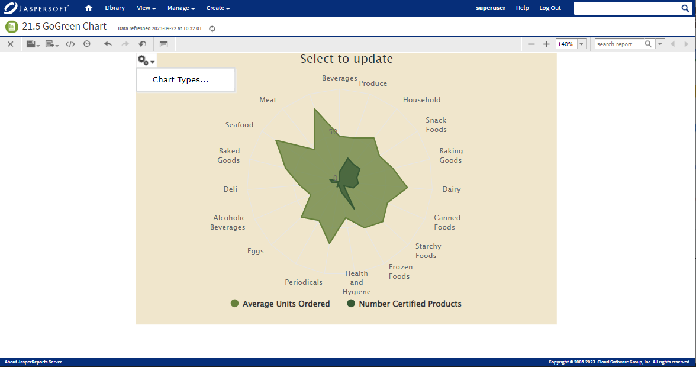Viewport: 696px width, 367px height.
Task: Go to next search result arrow
Action: [x=687, y=44]
